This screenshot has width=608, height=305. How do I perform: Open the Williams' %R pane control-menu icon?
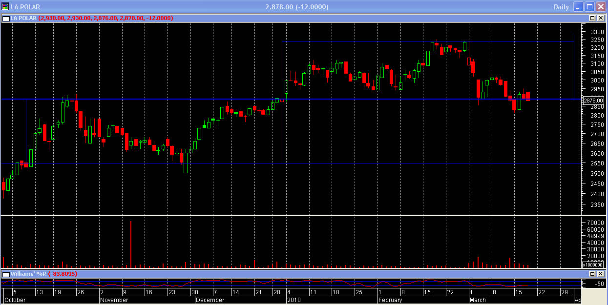click(x=6, y=274)
